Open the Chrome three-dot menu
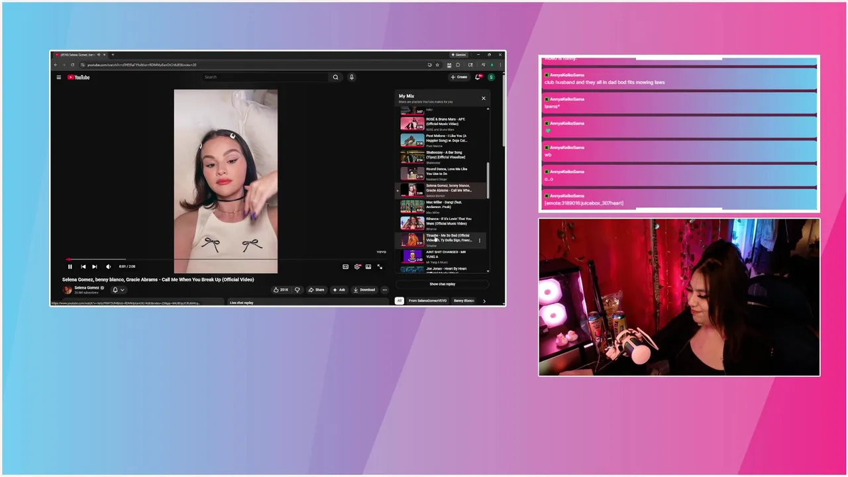Image resolution: width=848 pixels, height=477 pixels. point(500,65)
